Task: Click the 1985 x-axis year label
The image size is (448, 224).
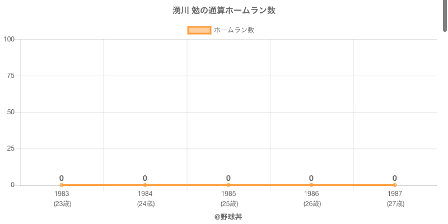Action: [x=228, y=194]
